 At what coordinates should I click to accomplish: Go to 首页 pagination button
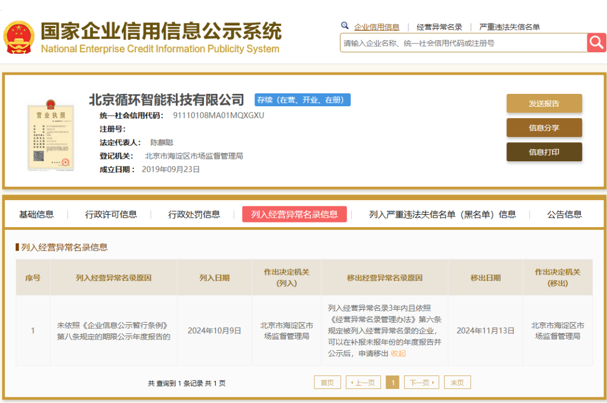(x=327, y=382)
